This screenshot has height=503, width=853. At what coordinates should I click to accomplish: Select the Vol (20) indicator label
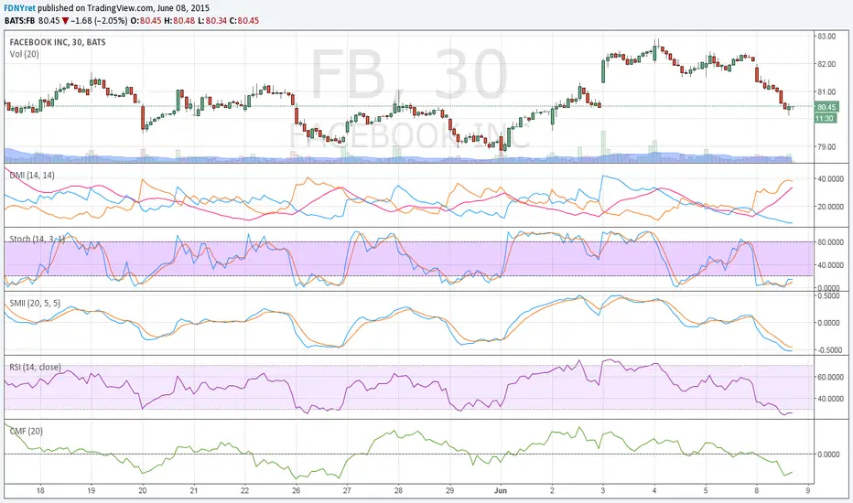click(x=25, y=54)
